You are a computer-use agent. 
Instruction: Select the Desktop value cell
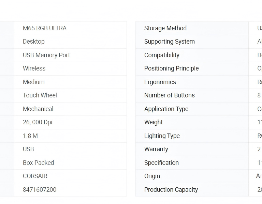click(34, 42)
